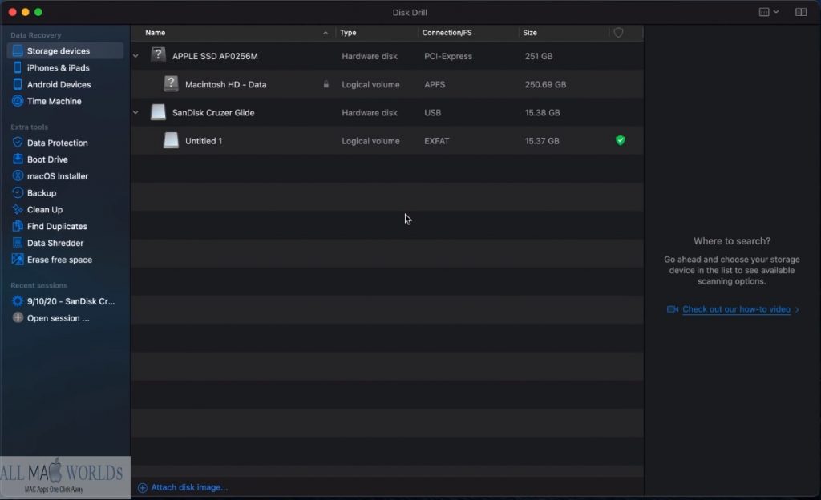Click Open session ... label
The height and width of the screenshot is (500, 821).
(58, 318)
